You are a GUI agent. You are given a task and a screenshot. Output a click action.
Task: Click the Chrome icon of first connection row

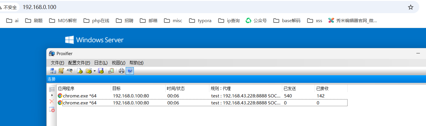point(60,96)
